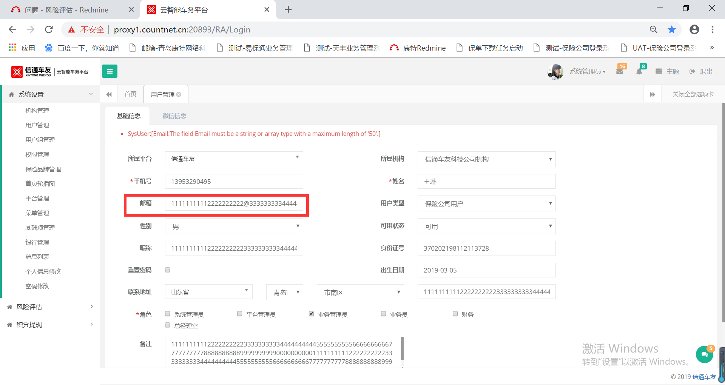Open the province dropdown showing 山东省
Image resolution: width=725 pixels, height=385 pixels.
[x=209, y=292]
